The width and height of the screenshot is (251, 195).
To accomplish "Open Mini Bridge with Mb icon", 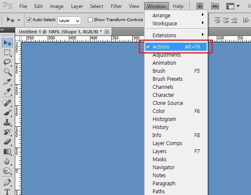I will click(x=215, y=6).
